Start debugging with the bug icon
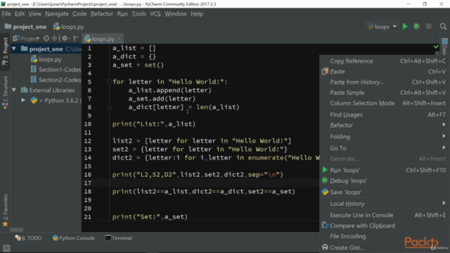This screenshot has height=253, width=450. click(417, 27)
